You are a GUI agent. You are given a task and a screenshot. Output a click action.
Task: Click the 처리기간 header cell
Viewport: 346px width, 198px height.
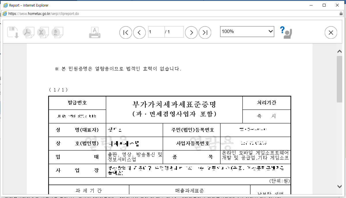[x=266, y=103]
